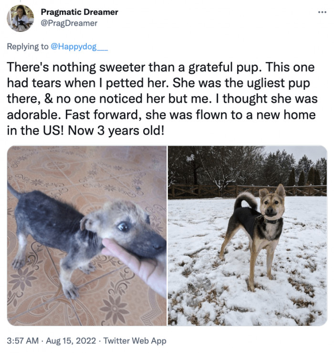334x353 pixels.
Task: Click the puppy's tail in left photo
Action: coord(12,191)
